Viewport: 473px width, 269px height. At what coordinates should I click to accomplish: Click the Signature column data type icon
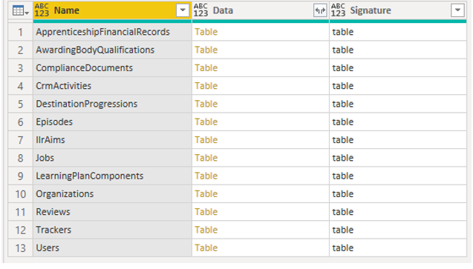[338, 10]
